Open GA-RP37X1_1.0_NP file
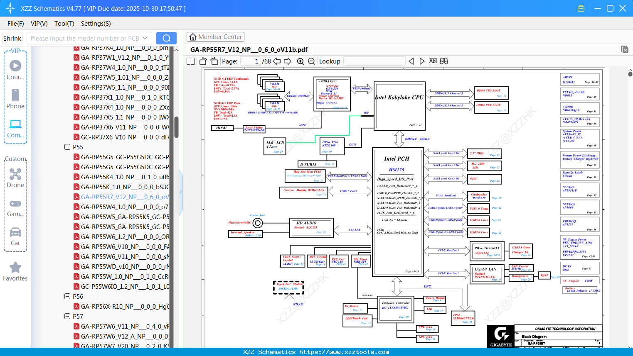The width and height of the screenshot is (633, 356). 121,97
